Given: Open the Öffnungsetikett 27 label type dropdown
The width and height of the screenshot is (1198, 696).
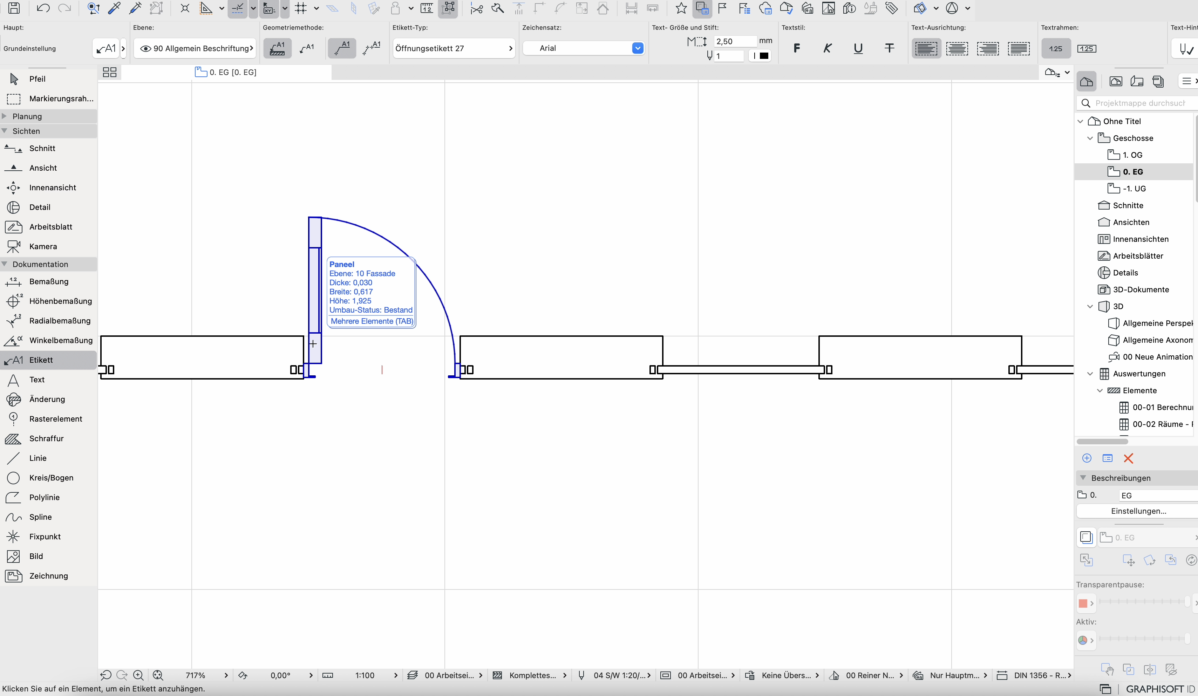Looking at the screenshot, I should [454, 48].
